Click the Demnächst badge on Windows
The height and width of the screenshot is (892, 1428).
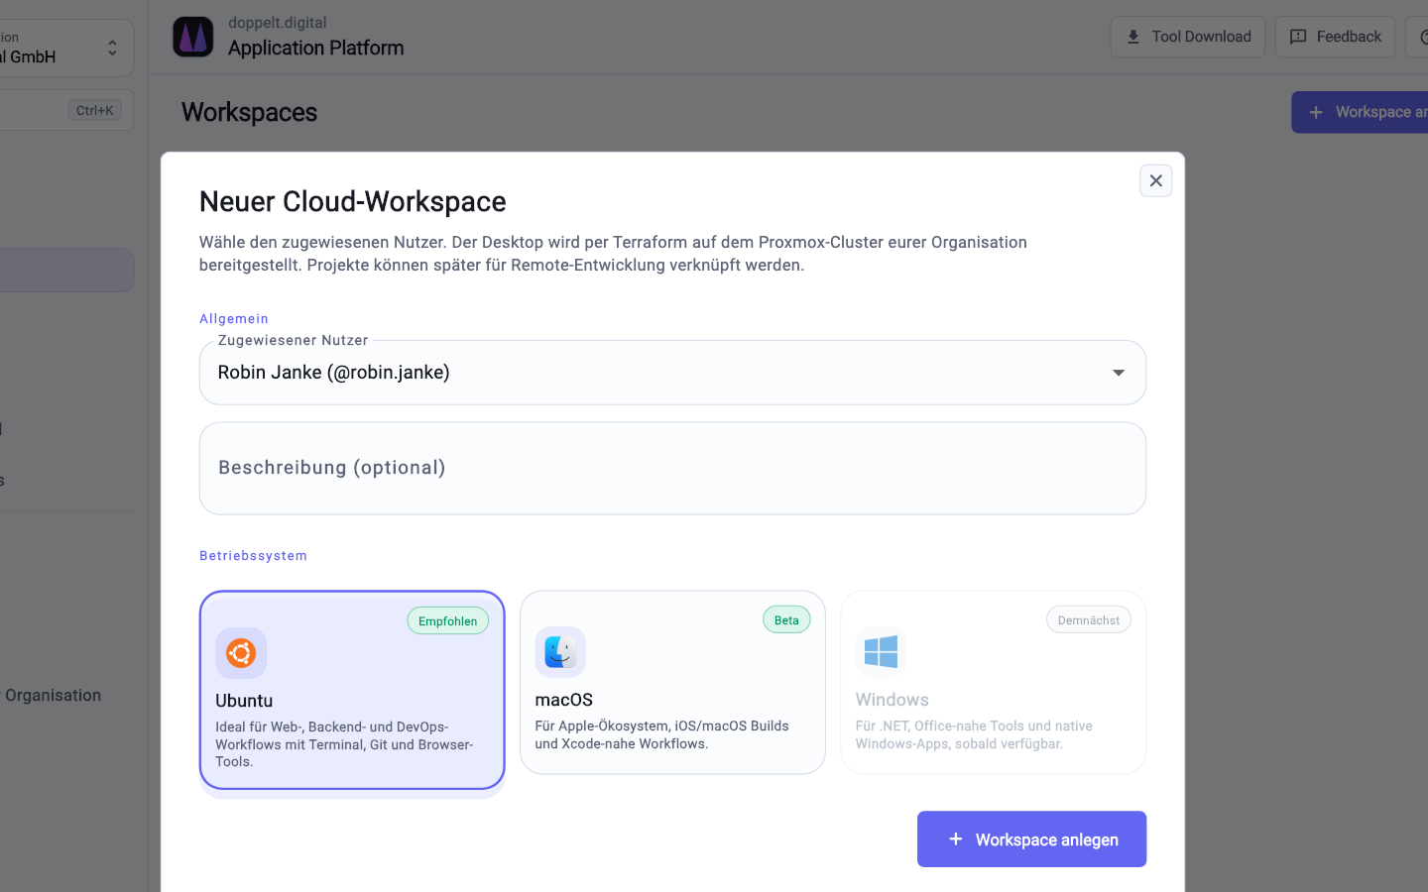pyautogui.click(x=1089, y=619)
